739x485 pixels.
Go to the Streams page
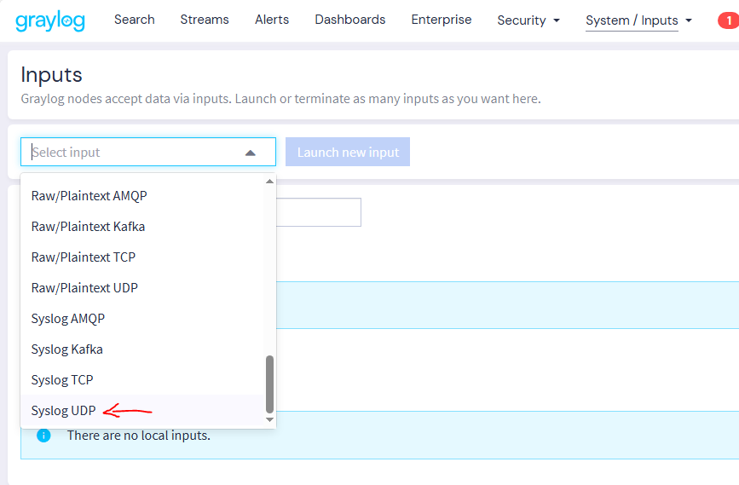coord(205,20)
